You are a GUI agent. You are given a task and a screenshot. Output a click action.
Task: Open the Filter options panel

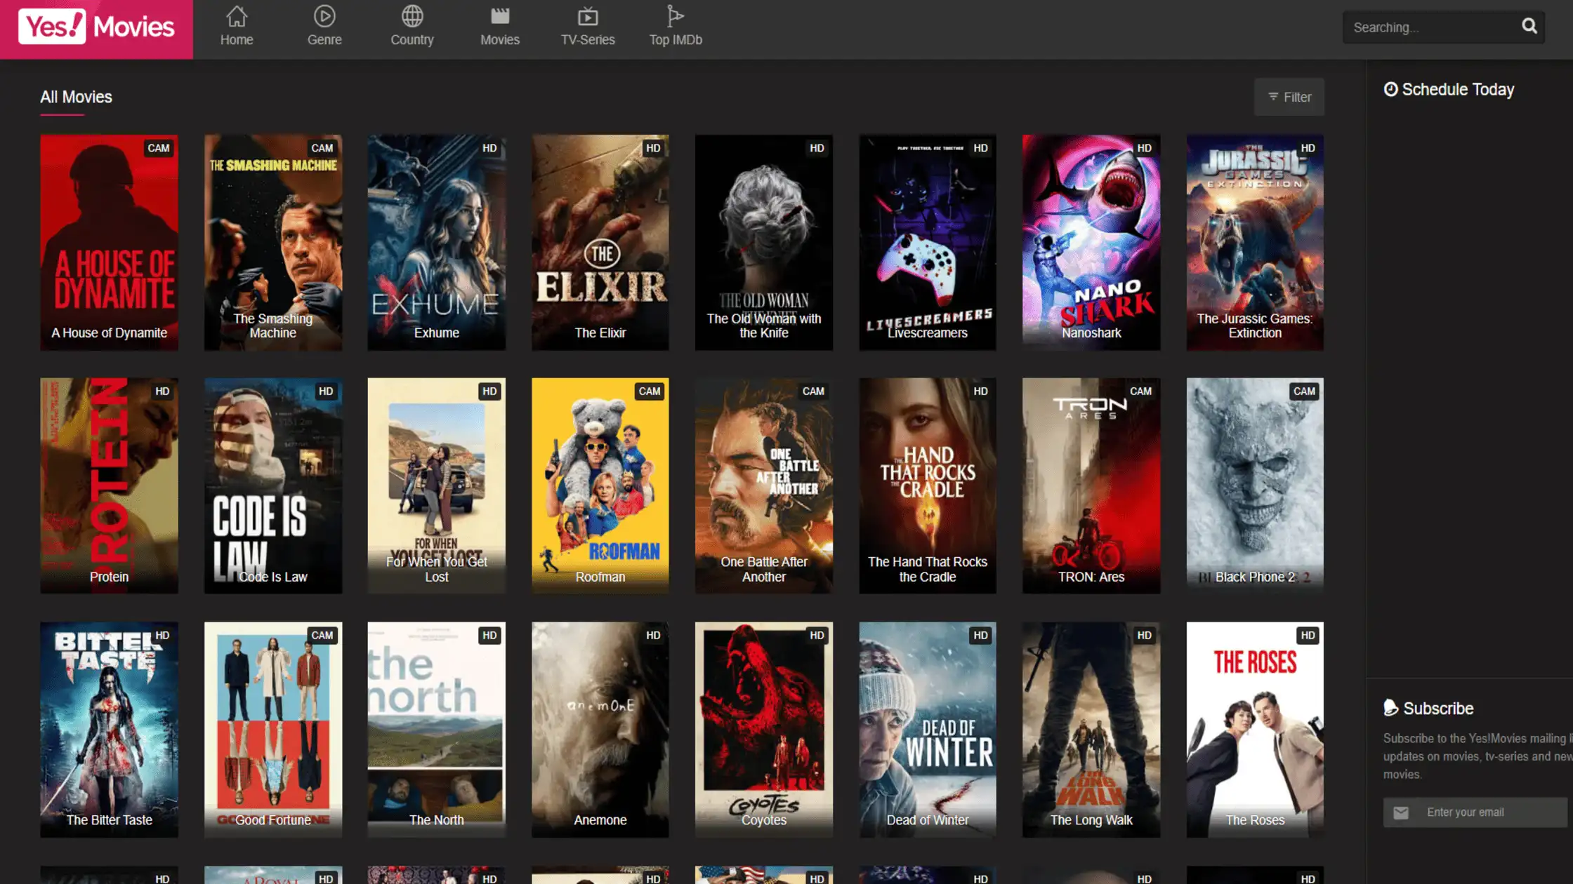(1289, 97)
